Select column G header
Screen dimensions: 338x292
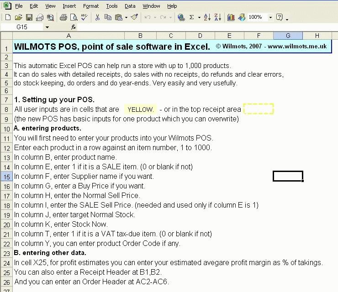click(288, 36)
